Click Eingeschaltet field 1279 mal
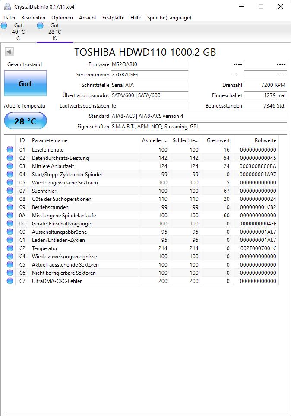This screenshot has width=291, height=416. tap(265, 95)
